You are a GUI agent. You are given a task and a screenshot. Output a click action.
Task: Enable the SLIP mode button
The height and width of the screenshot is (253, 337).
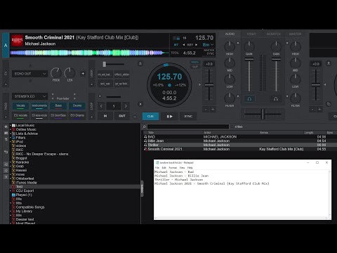click(x=194, y=67)
